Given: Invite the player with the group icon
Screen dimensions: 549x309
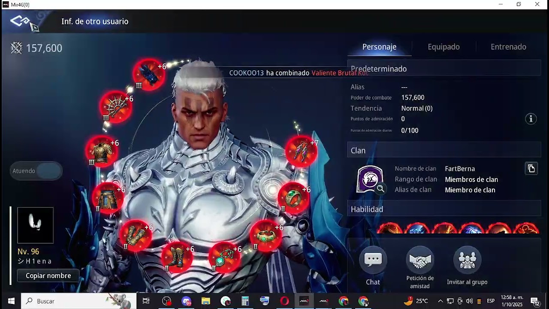Looking at the screenshot, I should click(467, 260).
